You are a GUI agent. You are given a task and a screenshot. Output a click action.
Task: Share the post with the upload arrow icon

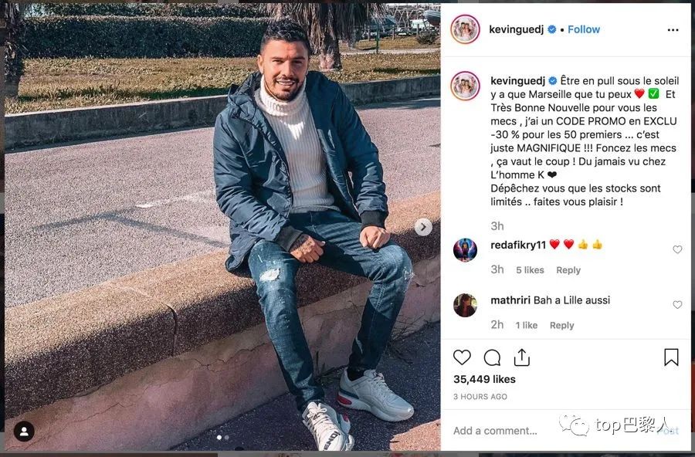click(x=522, y=357)
